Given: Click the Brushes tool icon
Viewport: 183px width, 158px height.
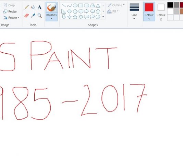Looking at the screenshot, I should pos(51,8).
